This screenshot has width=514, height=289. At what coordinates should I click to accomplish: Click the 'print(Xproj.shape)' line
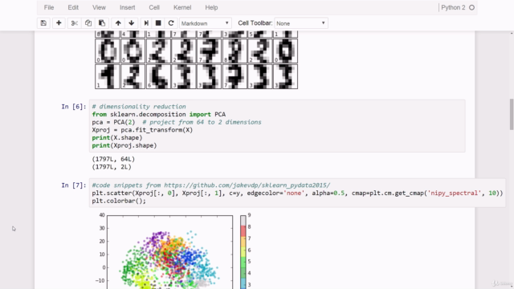click(x=124, y=145)
